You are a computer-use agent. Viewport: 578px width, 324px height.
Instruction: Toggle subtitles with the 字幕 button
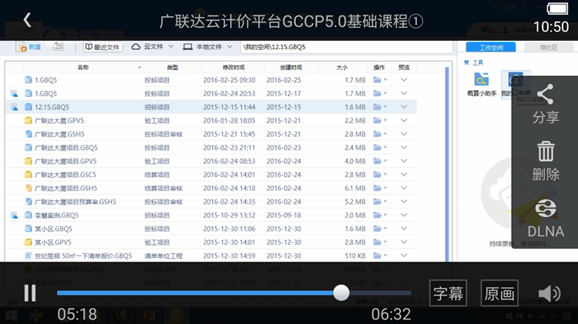coord(448,293)
